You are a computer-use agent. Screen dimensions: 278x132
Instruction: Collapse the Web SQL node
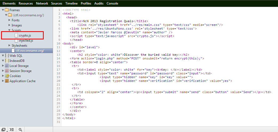[3, 56]
